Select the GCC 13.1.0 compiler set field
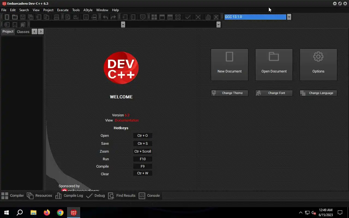 [255, 17]
